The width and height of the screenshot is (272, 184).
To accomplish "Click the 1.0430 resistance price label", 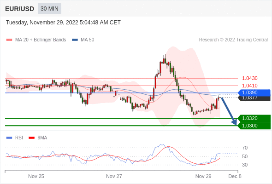I will point(249,78).
